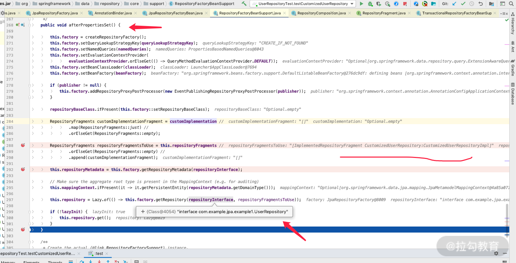Run with coverage from the toolbar
This screenshot has width=516, height=263.
(379, 4)
